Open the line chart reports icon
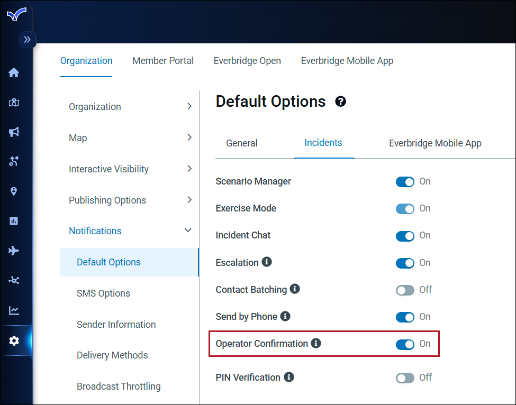516x405 pixels. [14, 310]
